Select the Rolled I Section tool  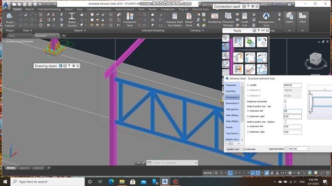[x=72, y=20]
